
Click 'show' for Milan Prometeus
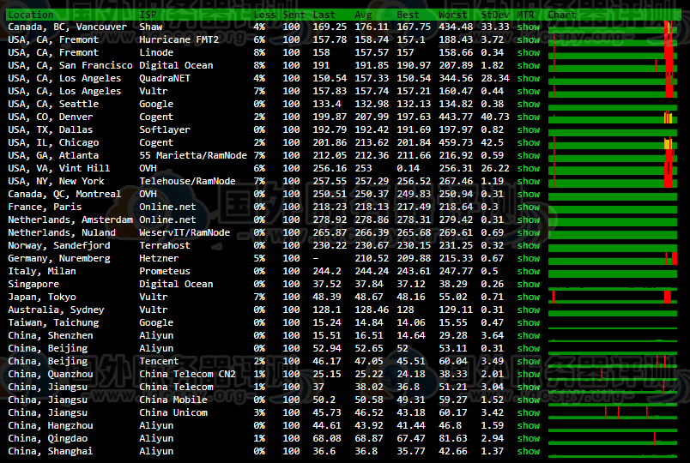528,271
